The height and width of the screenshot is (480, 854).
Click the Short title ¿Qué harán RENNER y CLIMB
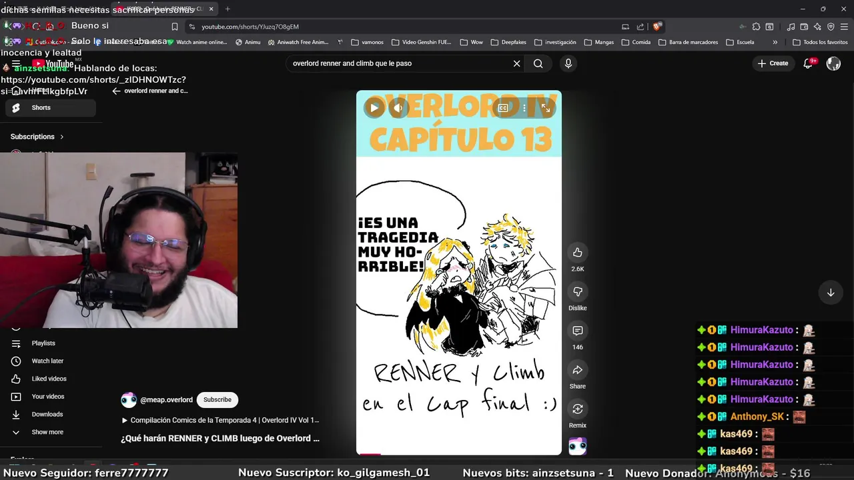(220, 439)
